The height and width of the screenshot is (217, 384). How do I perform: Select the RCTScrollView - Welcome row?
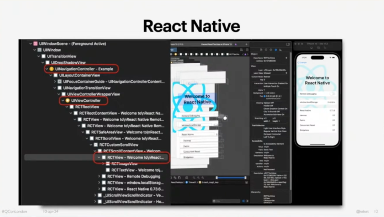pos(128,138)
